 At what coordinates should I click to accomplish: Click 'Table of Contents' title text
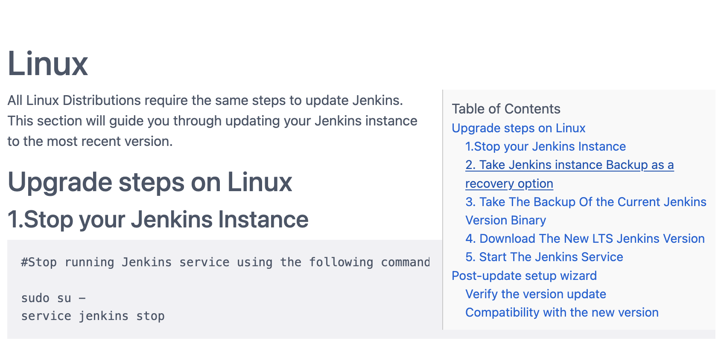[506, 109]
